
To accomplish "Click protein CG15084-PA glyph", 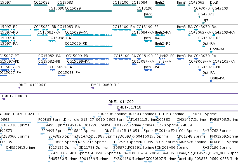I will click(x=134, y=64).
